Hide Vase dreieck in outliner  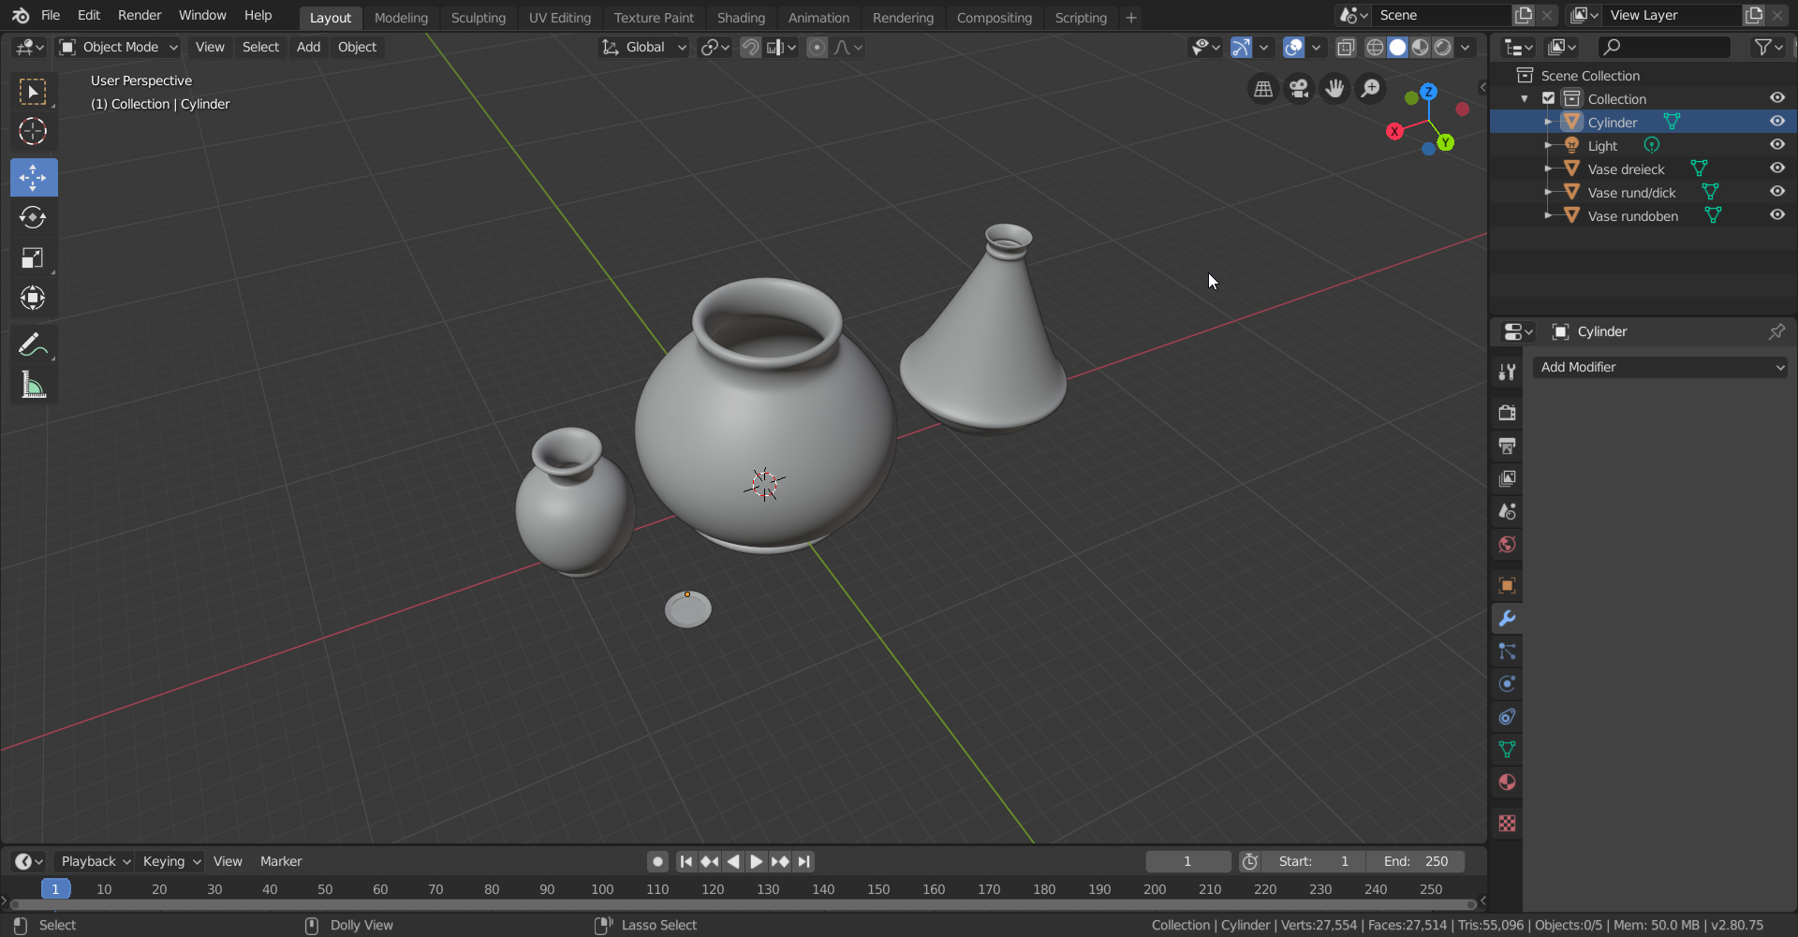[1776, 168]
